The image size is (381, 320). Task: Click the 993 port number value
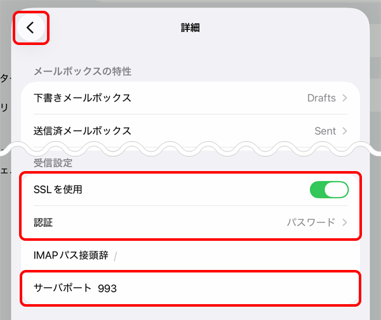click(x=107, y=288)
